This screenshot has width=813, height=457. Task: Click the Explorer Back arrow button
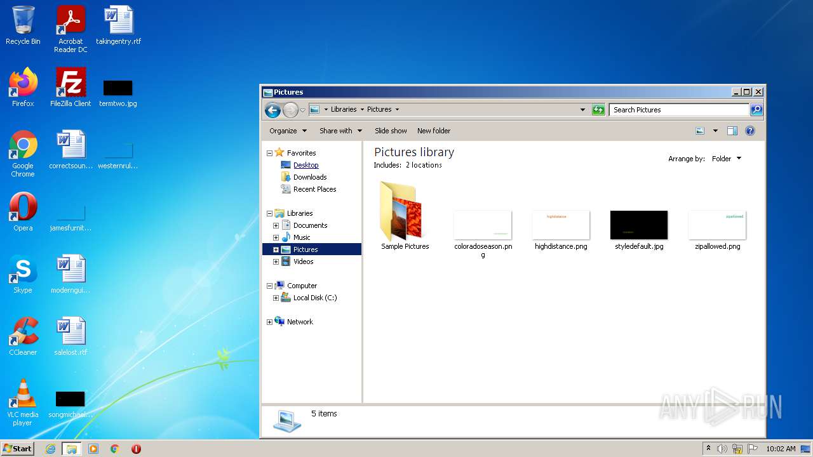tap(272, 110)
